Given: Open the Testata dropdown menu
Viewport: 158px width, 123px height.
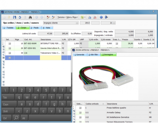Looking at the screenshot, I should point(61,17).
